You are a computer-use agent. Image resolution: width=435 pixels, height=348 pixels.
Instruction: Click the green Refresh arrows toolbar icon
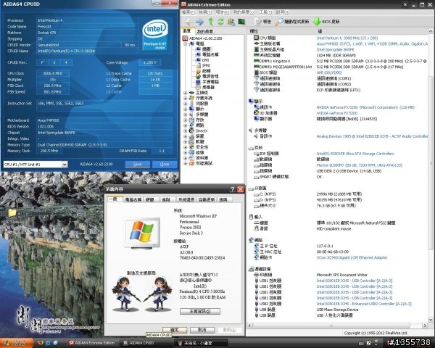coord(221,22)
